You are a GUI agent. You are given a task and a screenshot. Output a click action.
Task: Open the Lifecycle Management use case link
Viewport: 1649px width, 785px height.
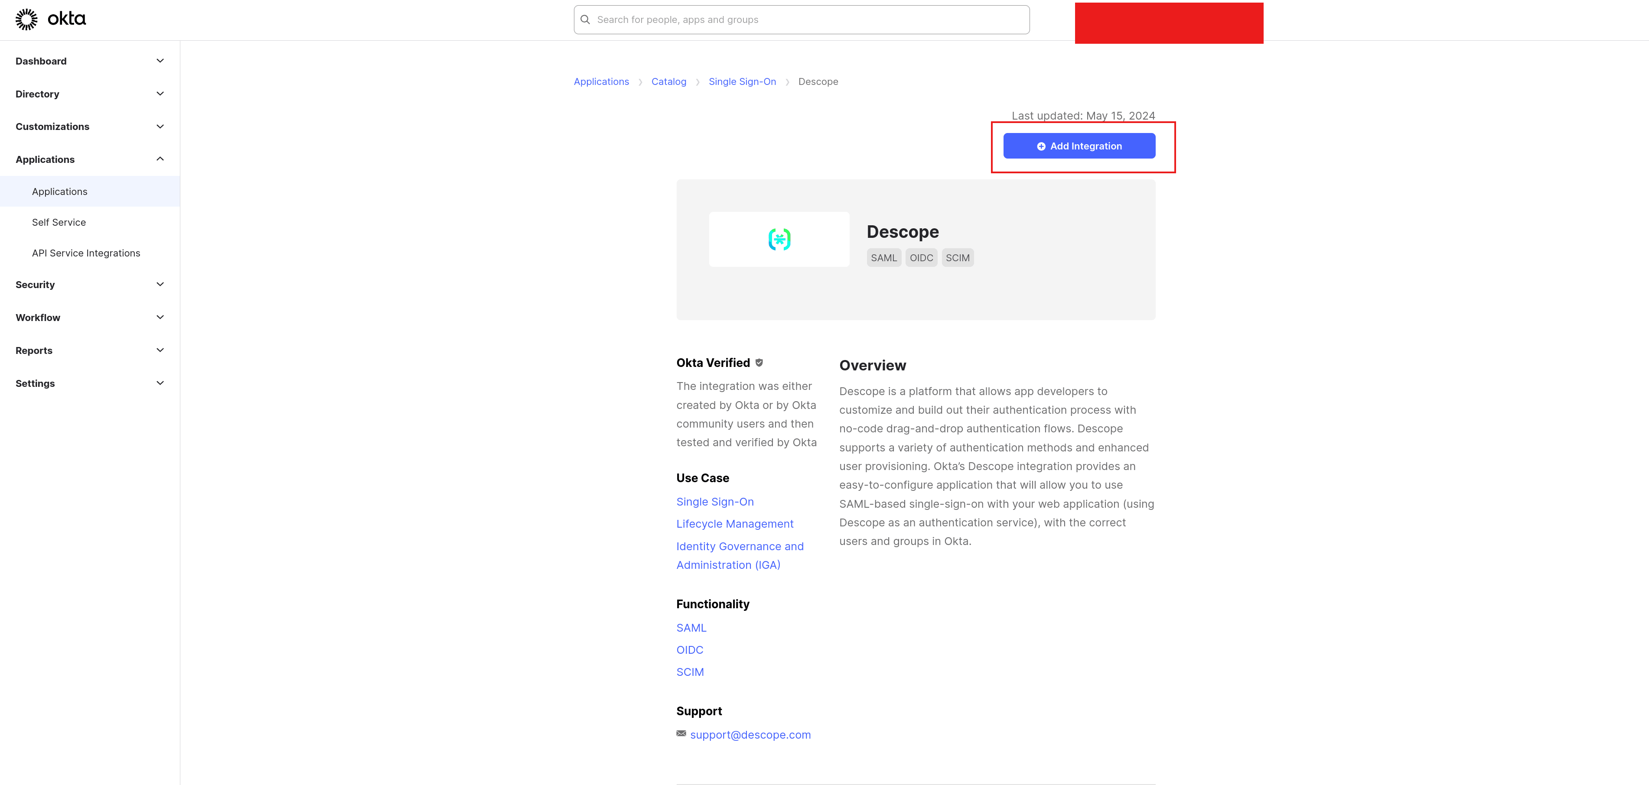[734, 524]
